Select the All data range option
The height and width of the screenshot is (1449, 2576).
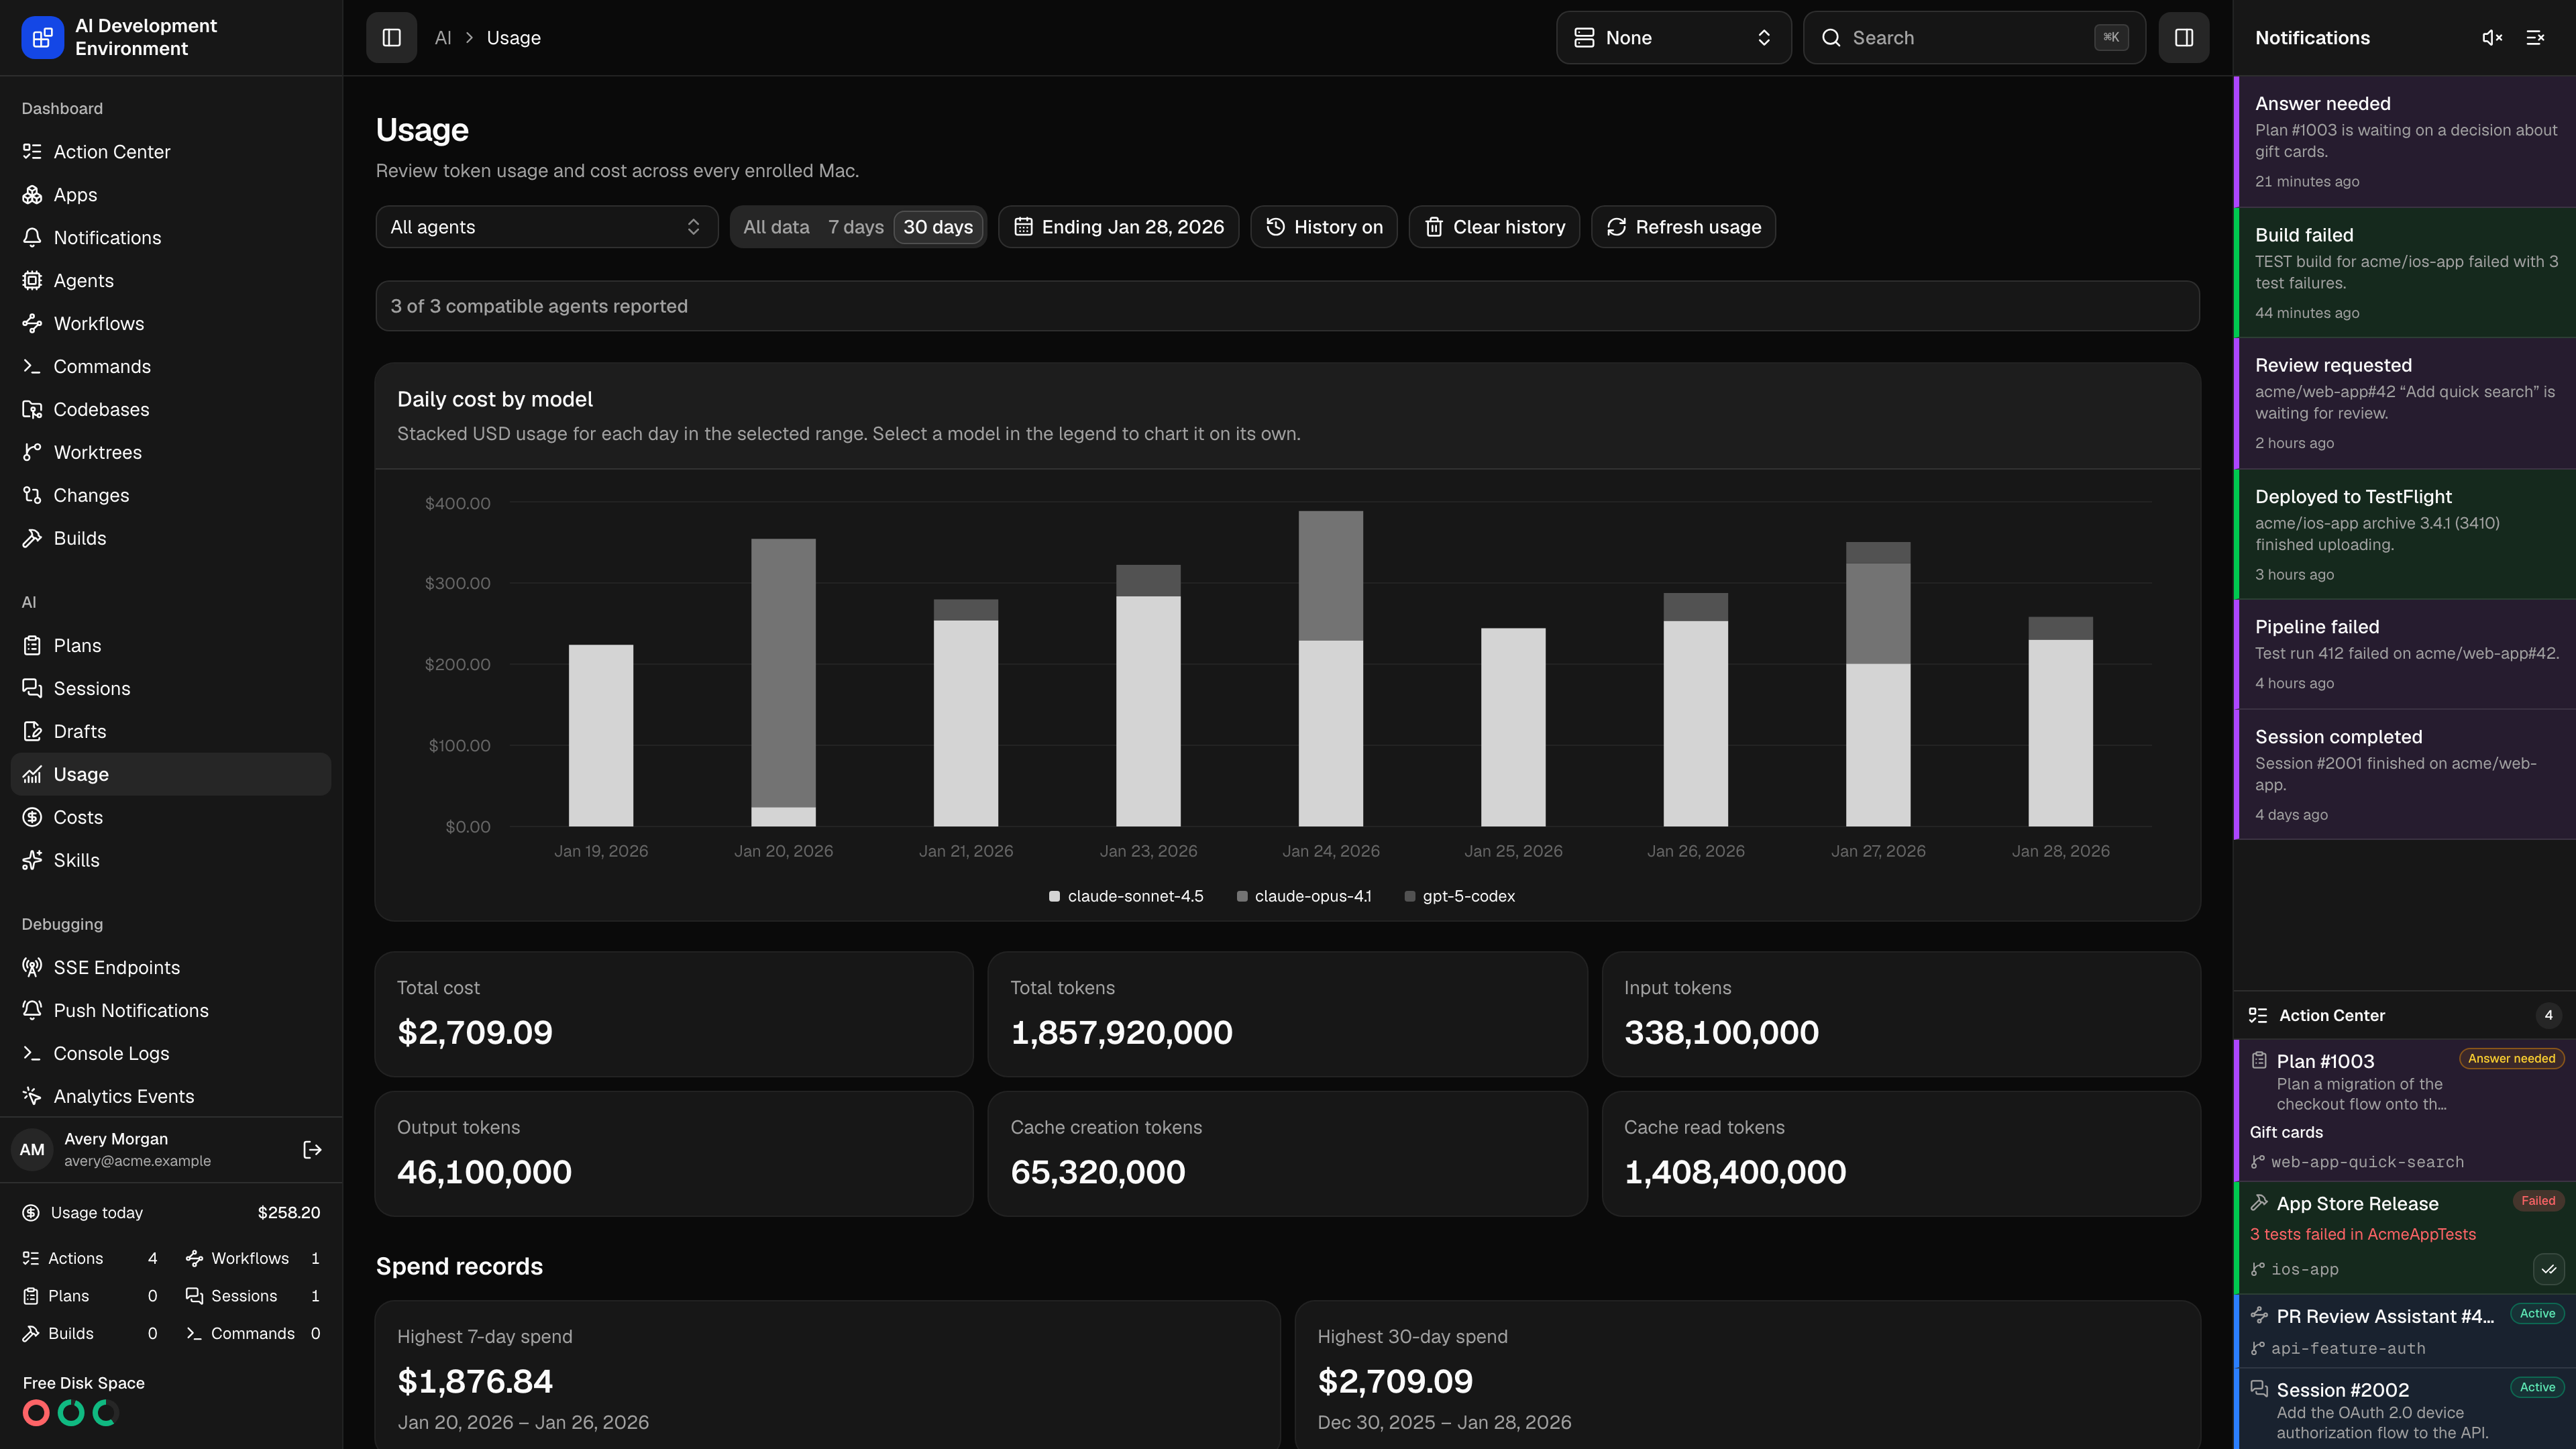tap(776, 227)
